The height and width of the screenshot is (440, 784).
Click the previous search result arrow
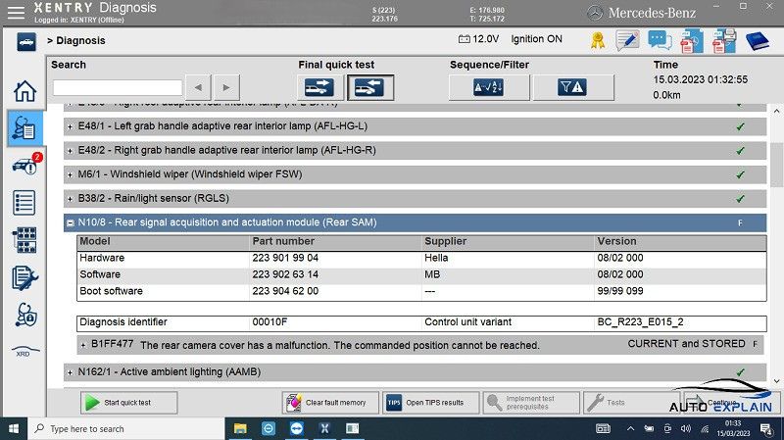click(199, 87)
